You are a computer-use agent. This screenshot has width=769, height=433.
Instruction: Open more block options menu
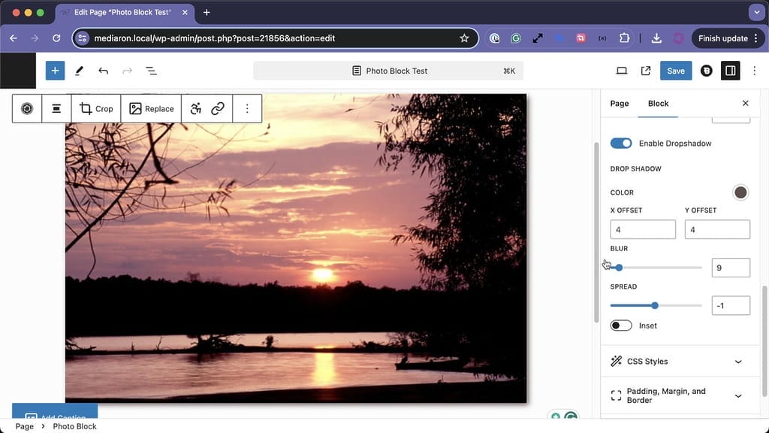tap(247, 108)
